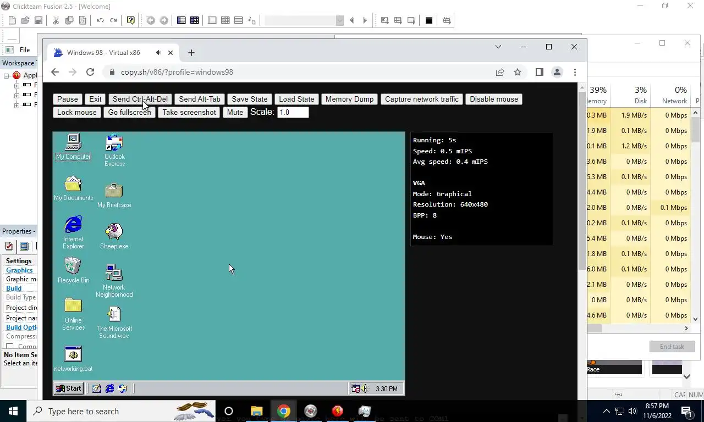
Task: Mute the Windows 98 Chrome tab audio
Action: (158, 53)
